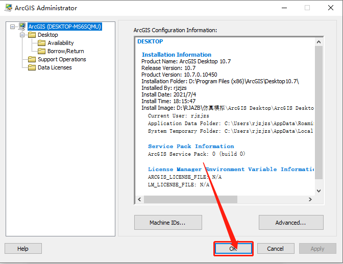Viewport: 343px width, 264px height.
Task: Click the LM_LICENSE_FILE: N/A line
Action: [179, 184]
